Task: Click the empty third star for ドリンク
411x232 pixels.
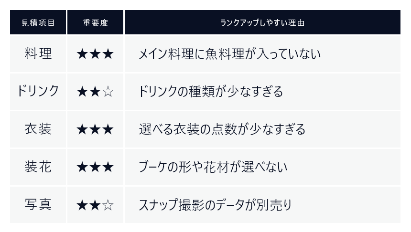Action: click(108, 92)
